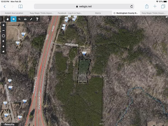
Task: Click address marker 1191
Action: [x=10, y=81]
